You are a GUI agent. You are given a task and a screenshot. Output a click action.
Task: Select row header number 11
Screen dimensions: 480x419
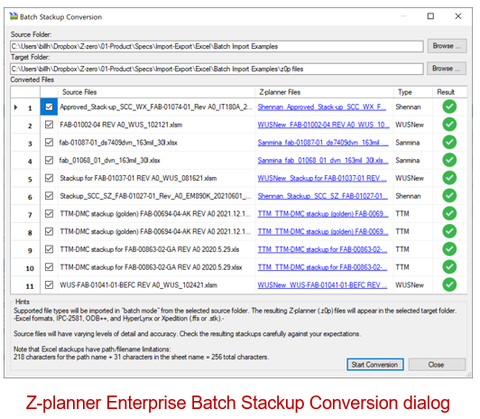25,285
